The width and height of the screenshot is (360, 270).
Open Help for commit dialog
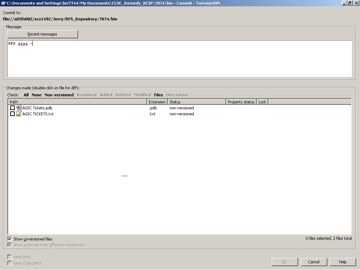342,262
